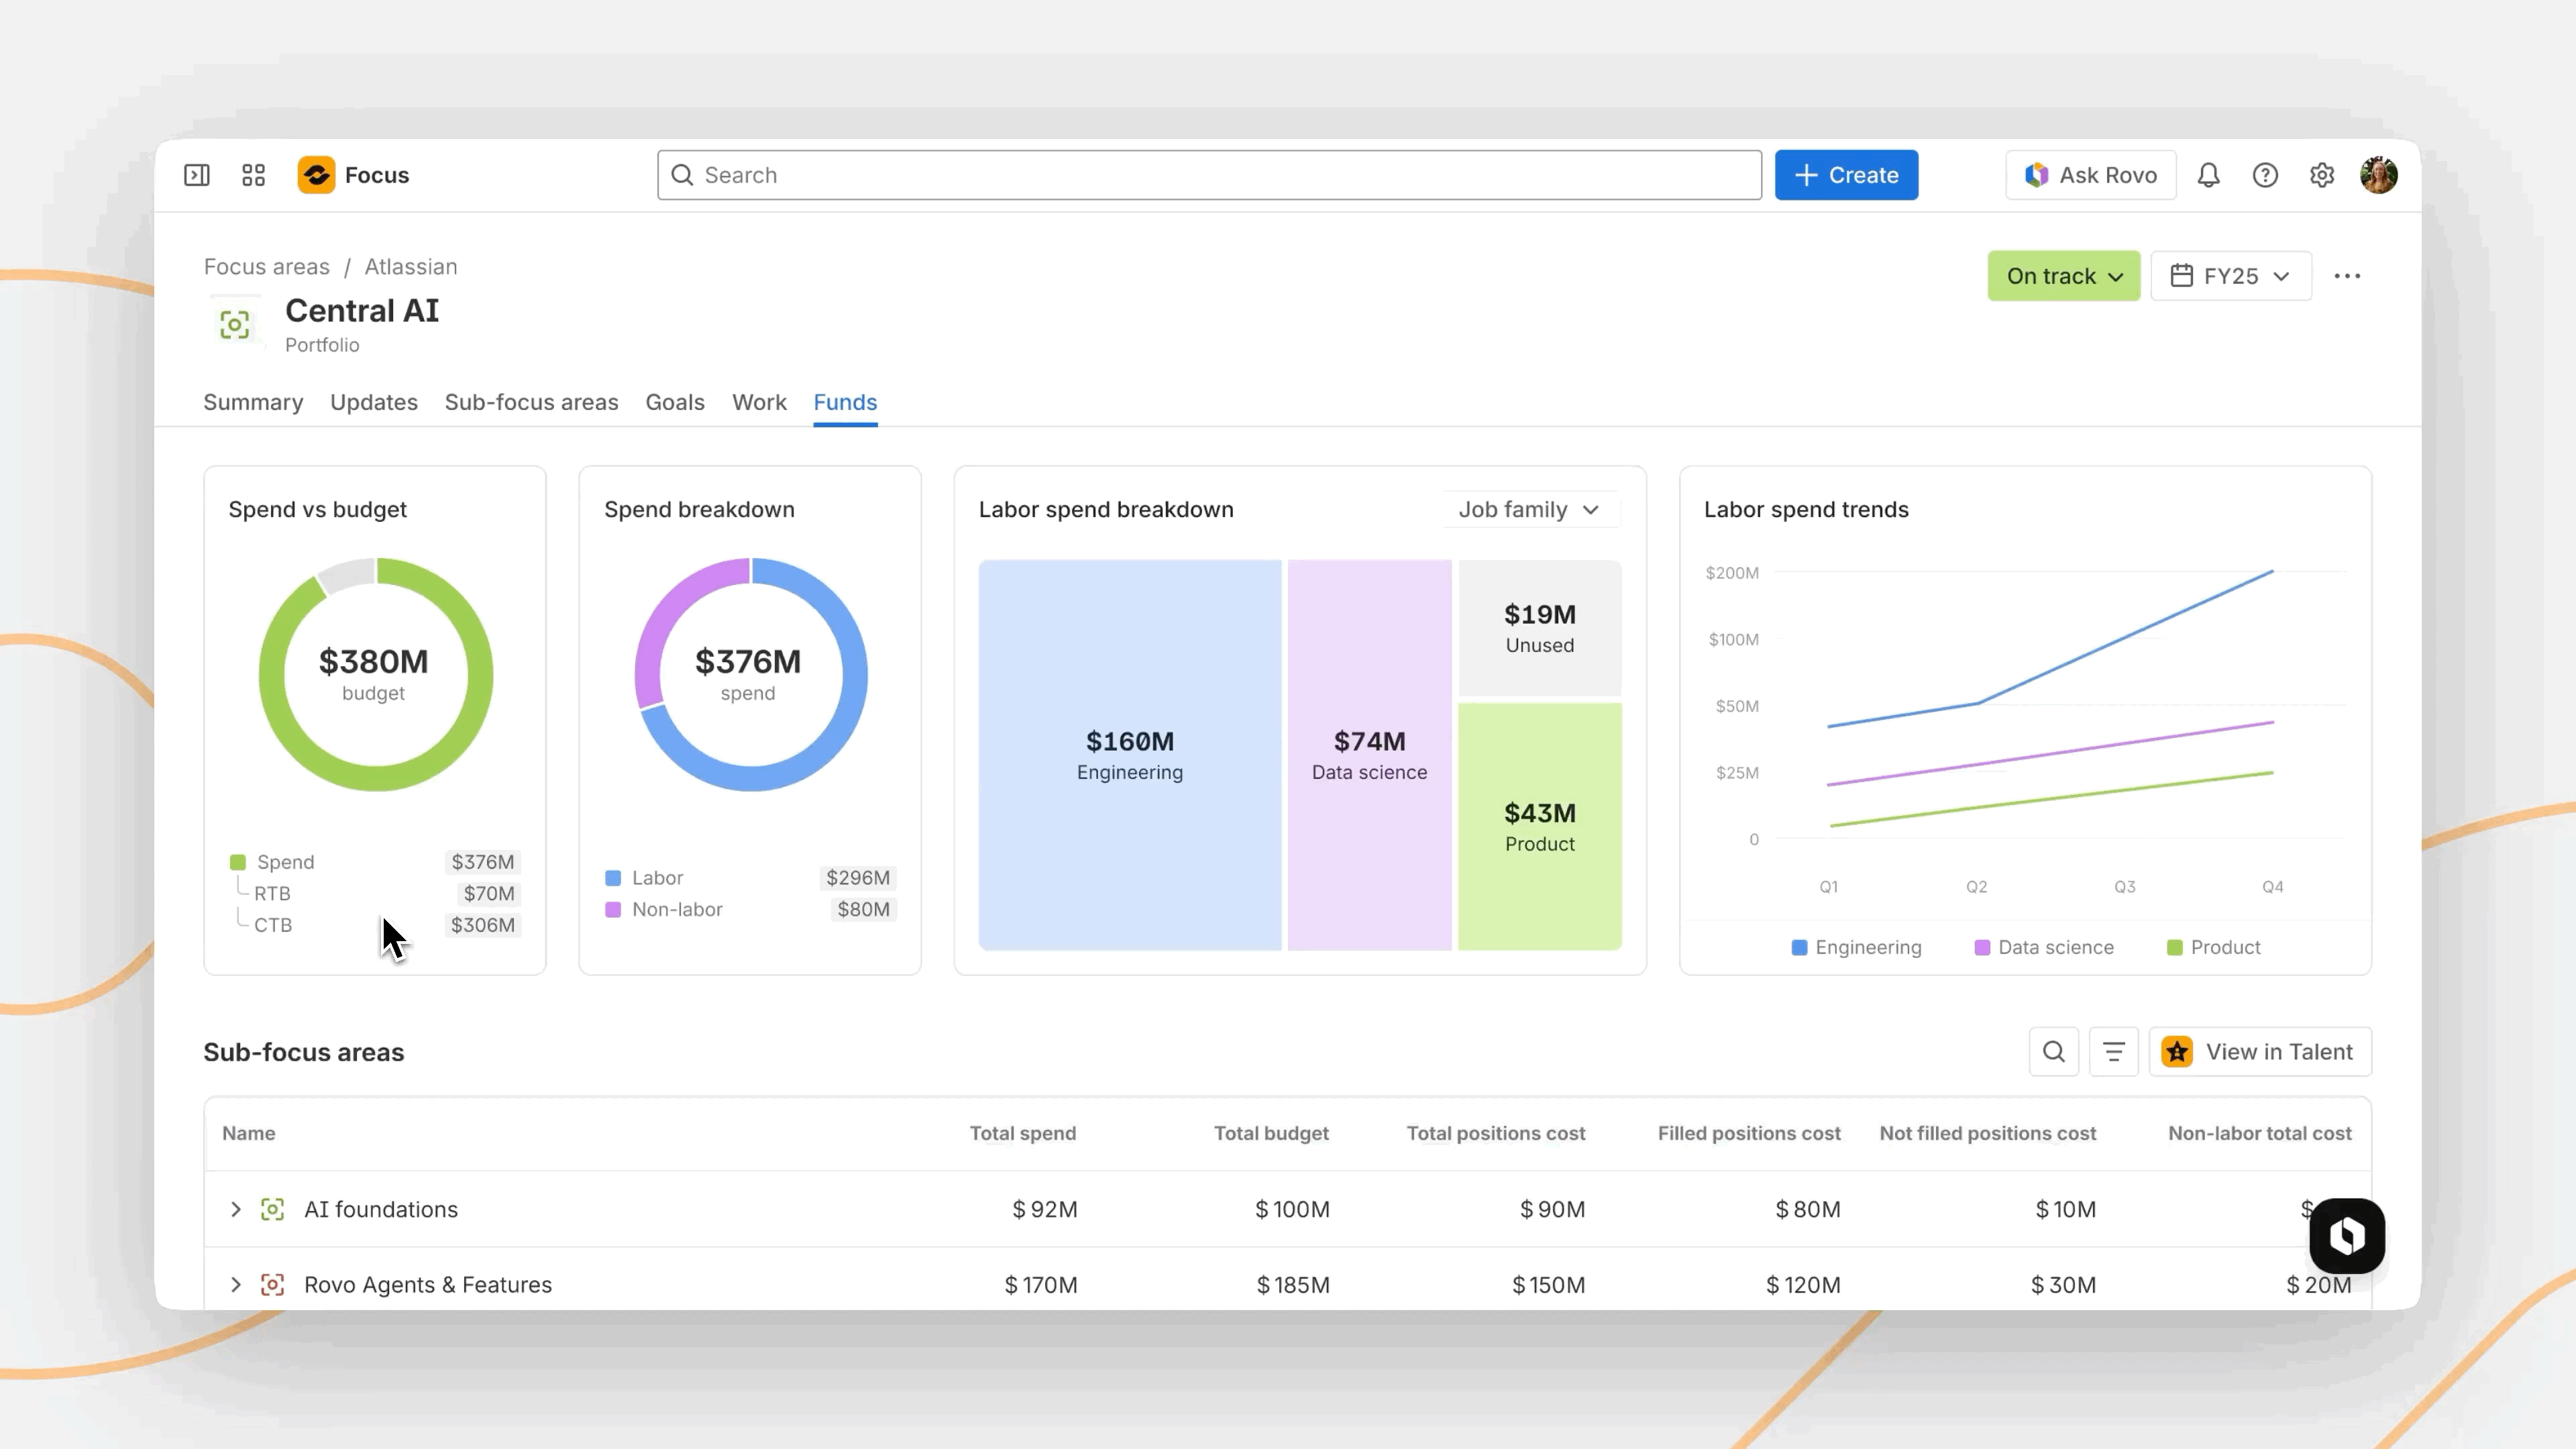The height and width of the screenshot is (1449, 2576).
Task: Click the user profile avatar
Action: 2378,175
